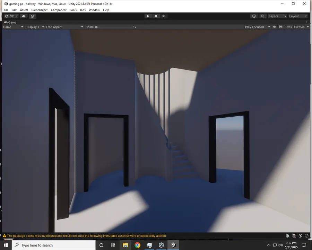Open the Edit menu
This screenshot has height=250, width=312.
tap(14, 10)
